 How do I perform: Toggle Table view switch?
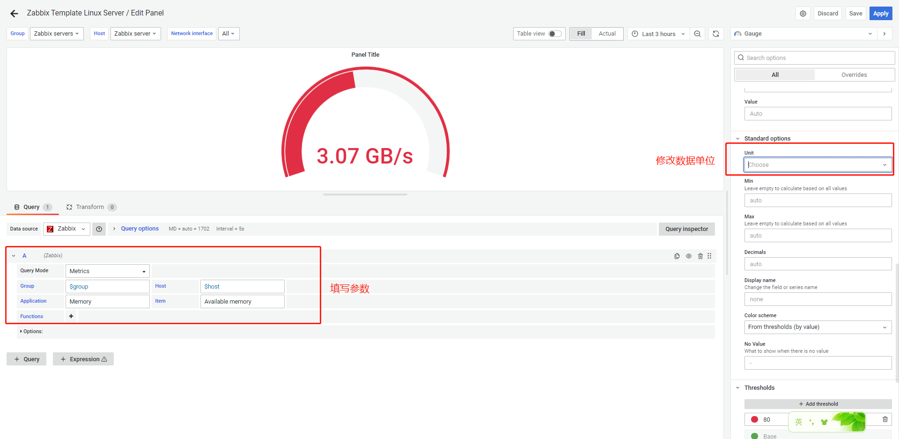555,34
